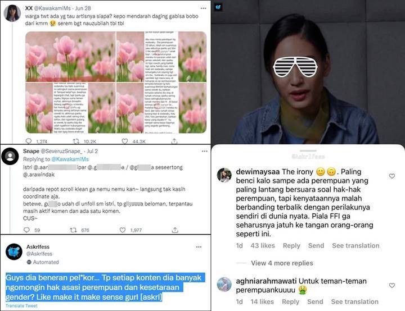Open the top-left tulip image thumbnail
Image resolution: width=405 pixels, height=311 pixels.
(70, 57)
